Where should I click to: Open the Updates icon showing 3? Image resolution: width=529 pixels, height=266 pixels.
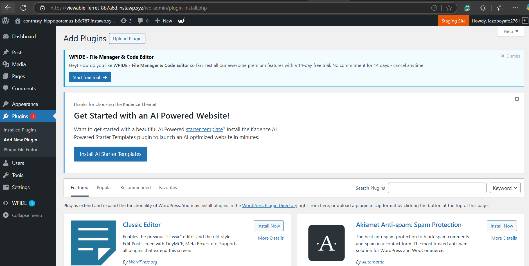point(126,21)
